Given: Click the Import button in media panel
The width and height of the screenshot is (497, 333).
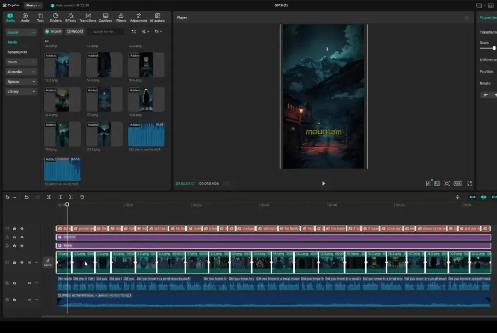Looking at the screenshot, I should pyautogui.click(x=53, y=31).
